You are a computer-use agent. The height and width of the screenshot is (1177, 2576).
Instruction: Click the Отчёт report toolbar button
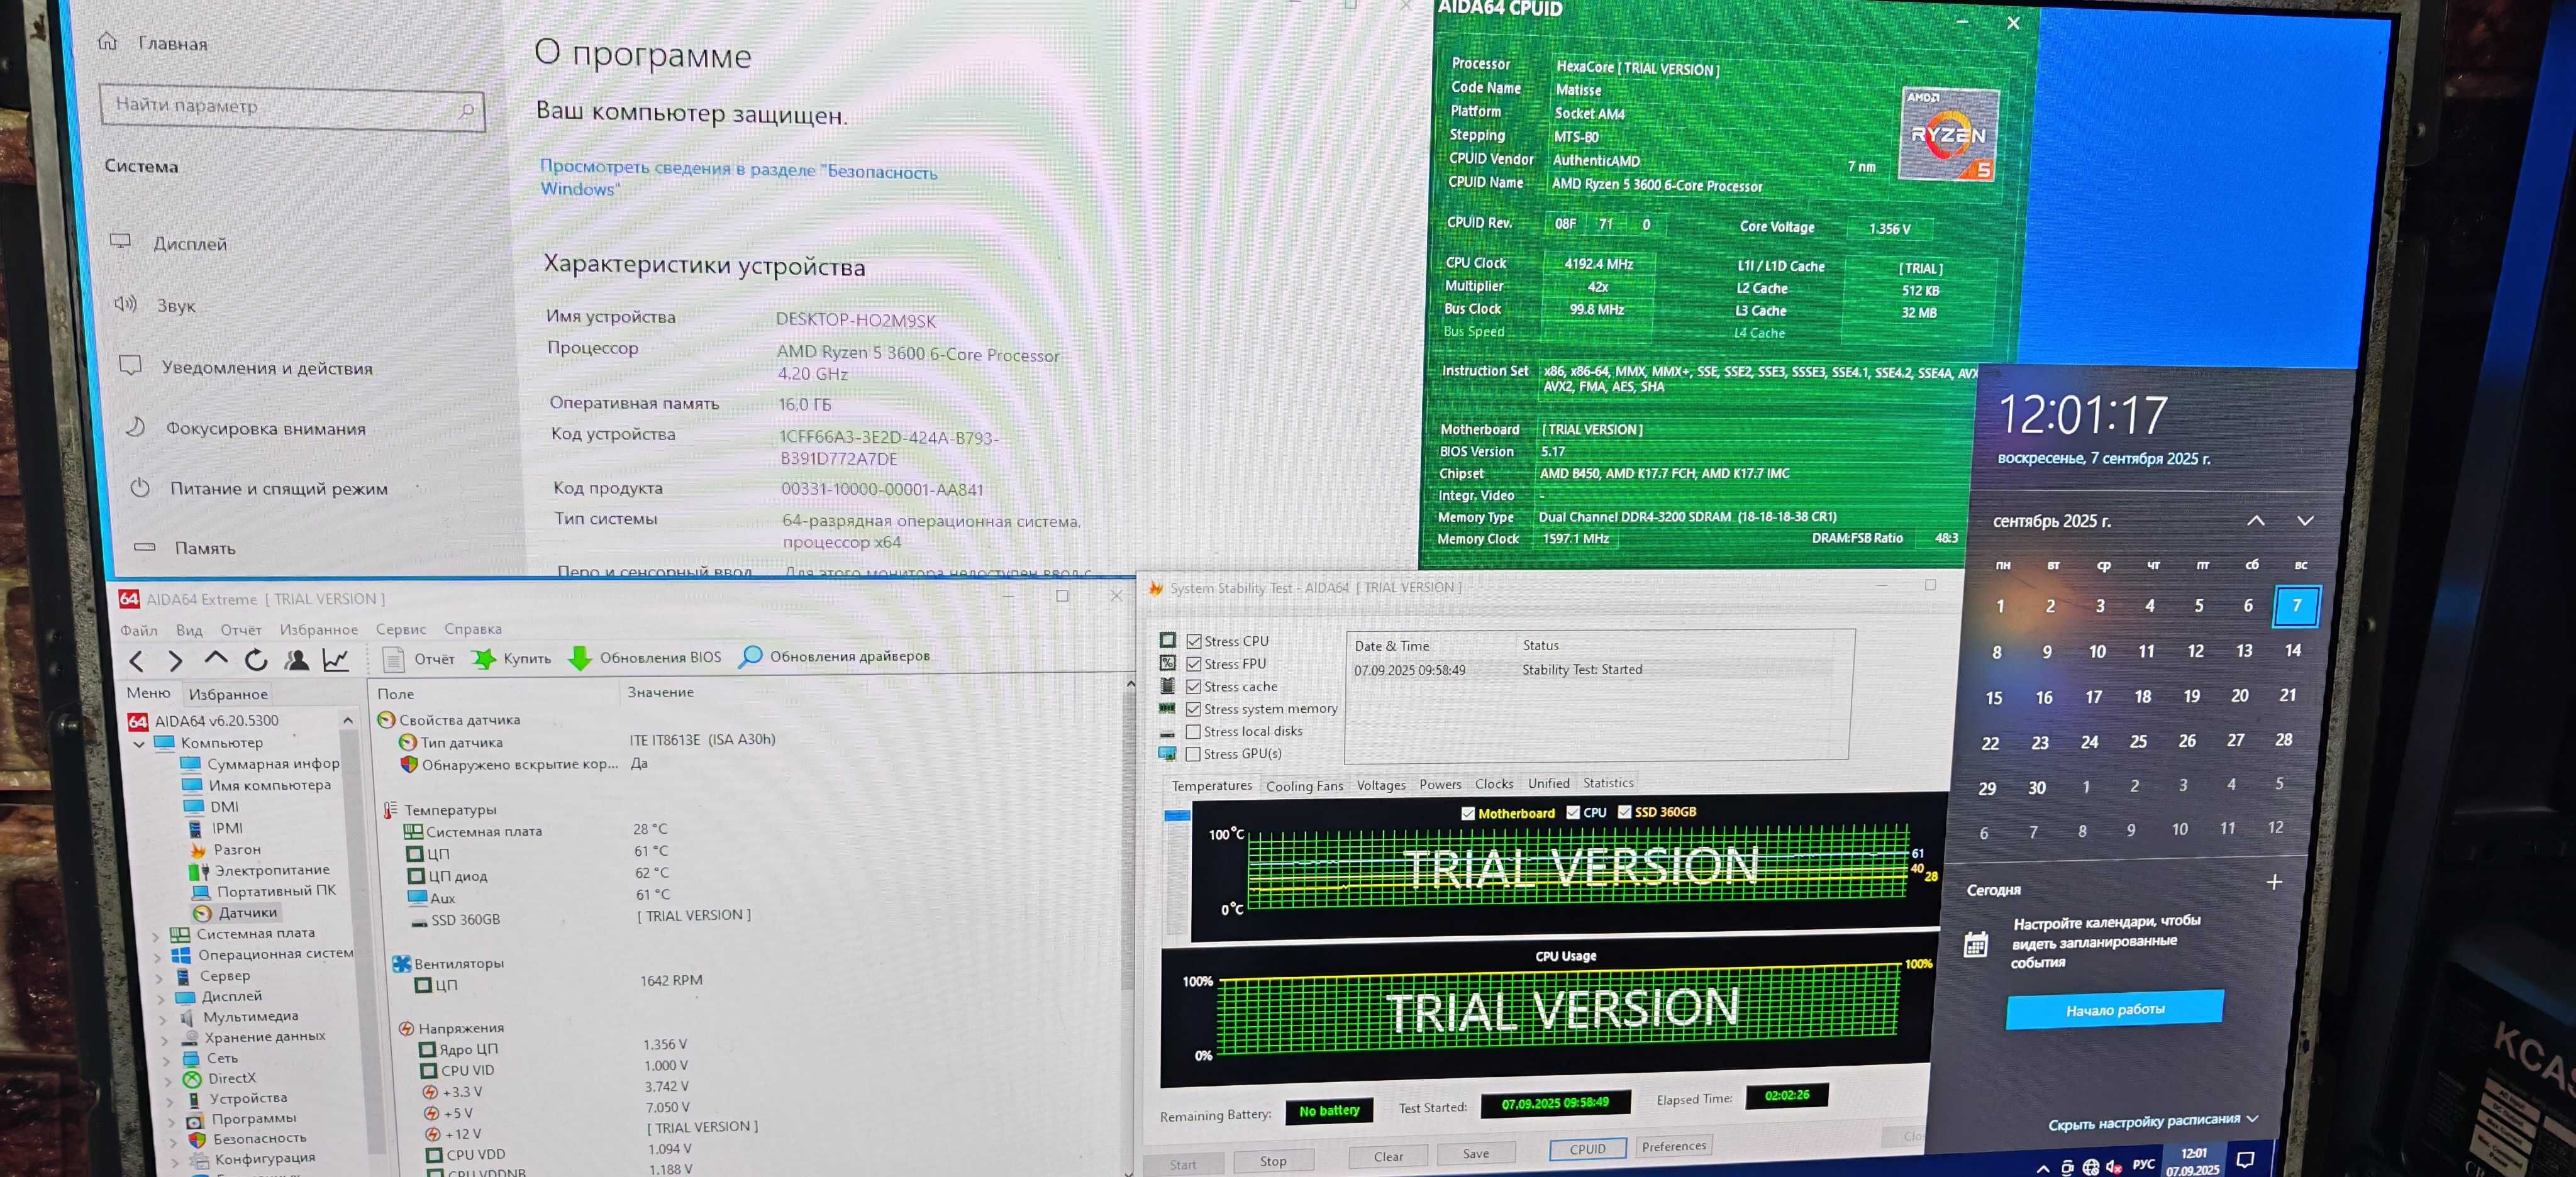pos(419,659)
